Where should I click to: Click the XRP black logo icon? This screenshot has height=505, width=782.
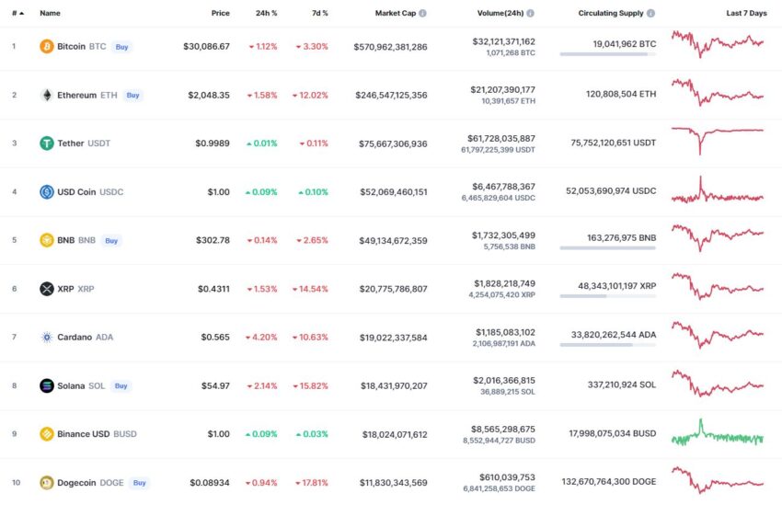point(46,289)
